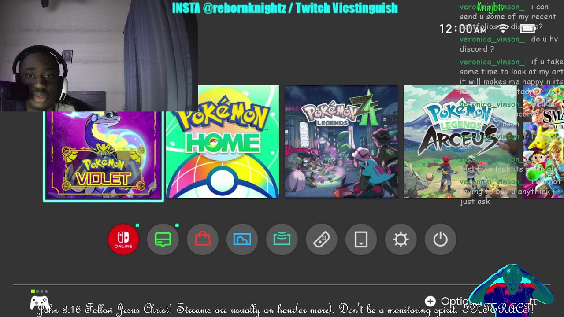
Task: Click the battery indicator icon
Action: tap(527, 29)
